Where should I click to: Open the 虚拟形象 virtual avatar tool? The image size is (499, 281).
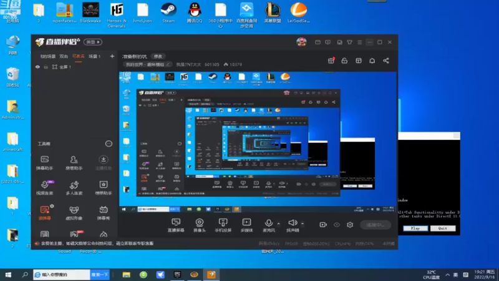(74, 212)
